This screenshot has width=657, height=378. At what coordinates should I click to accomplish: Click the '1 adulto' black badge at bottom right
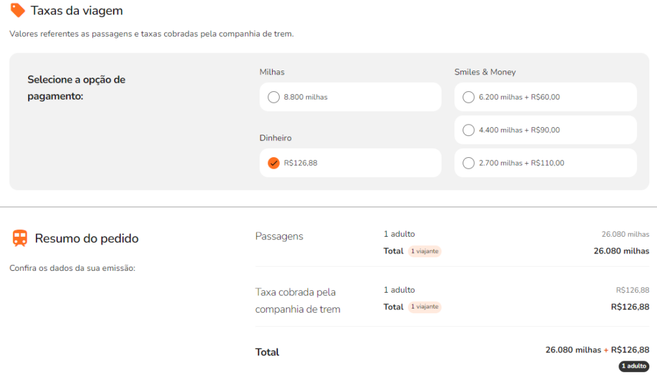coord(634,366)
